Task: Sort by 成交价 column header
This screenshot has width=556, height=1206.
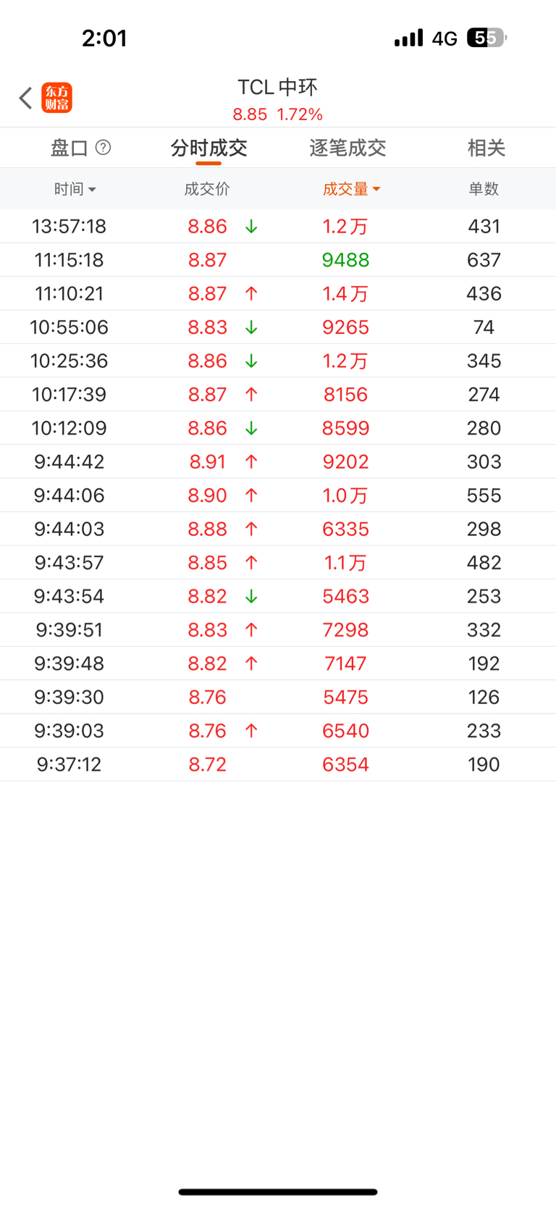Action: click(x=207, y=189)
